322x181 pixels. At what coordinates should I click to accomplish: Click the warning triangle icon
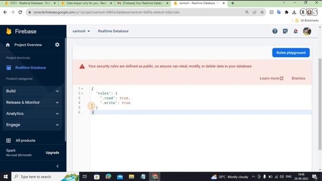click(x=82, y=66)
